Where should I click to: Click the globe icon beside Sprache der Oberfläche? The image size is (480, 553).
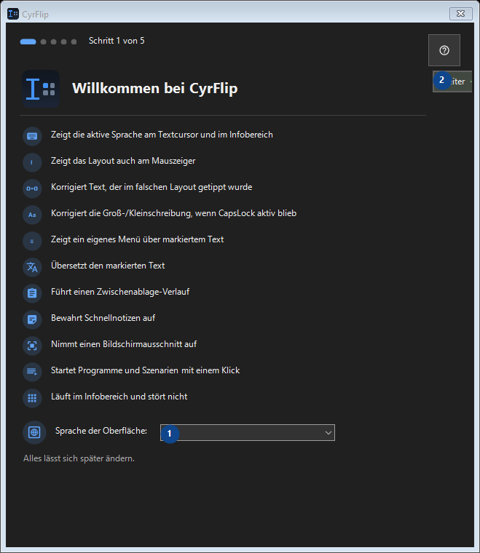click(x=34, y=432)
